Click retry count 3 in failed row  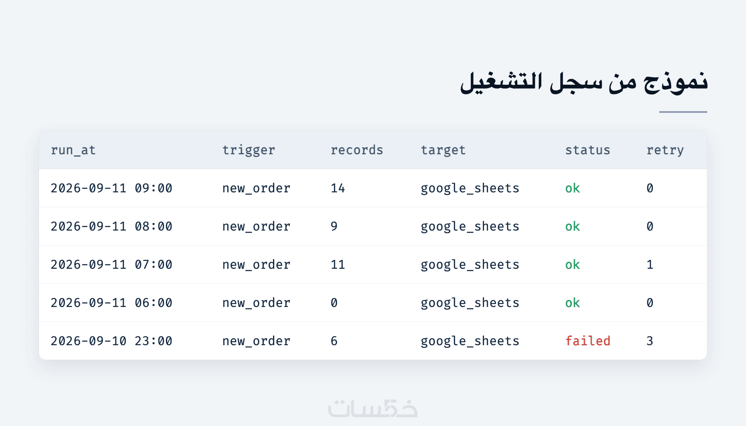point(650,341)
